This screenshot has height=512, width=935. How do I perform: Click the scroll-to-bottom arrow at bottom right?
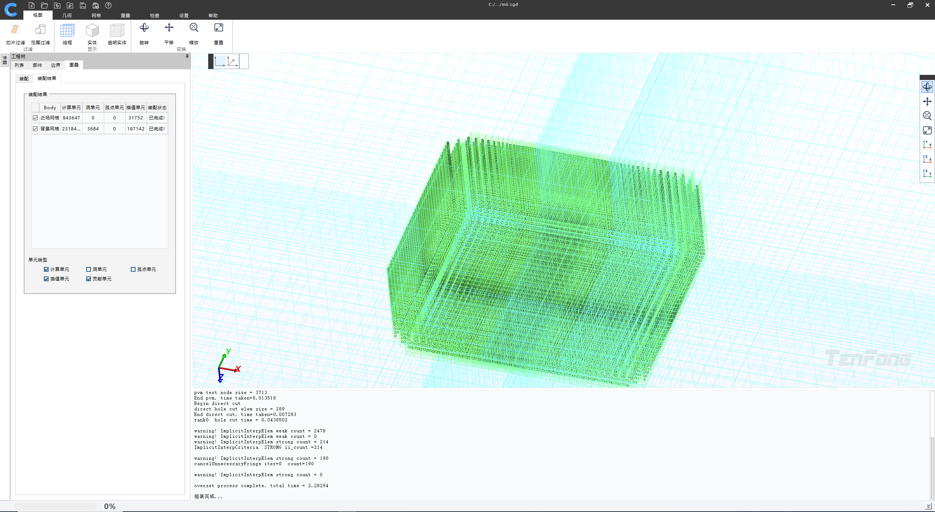click(x=928, y=506)
